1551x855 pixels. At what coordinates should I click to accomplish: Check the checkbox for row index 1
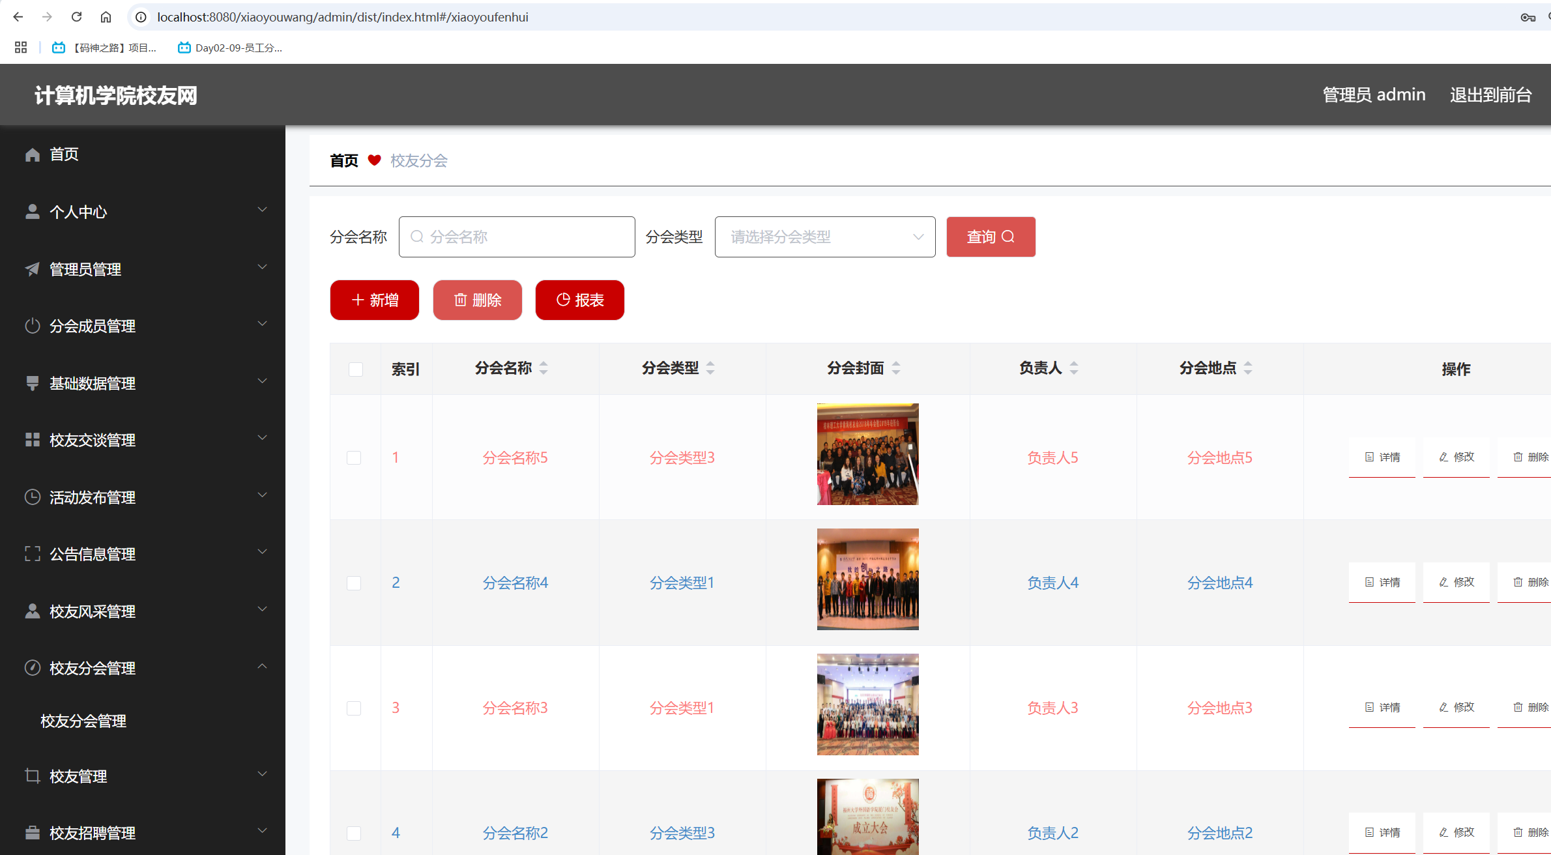[x=354, y=457]
